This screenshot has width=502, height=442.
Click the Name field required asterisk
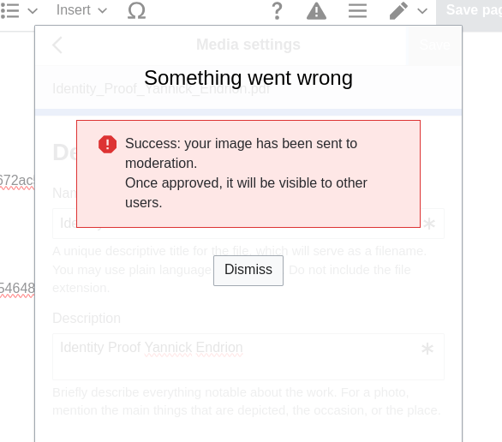click(x=429, y=224)
